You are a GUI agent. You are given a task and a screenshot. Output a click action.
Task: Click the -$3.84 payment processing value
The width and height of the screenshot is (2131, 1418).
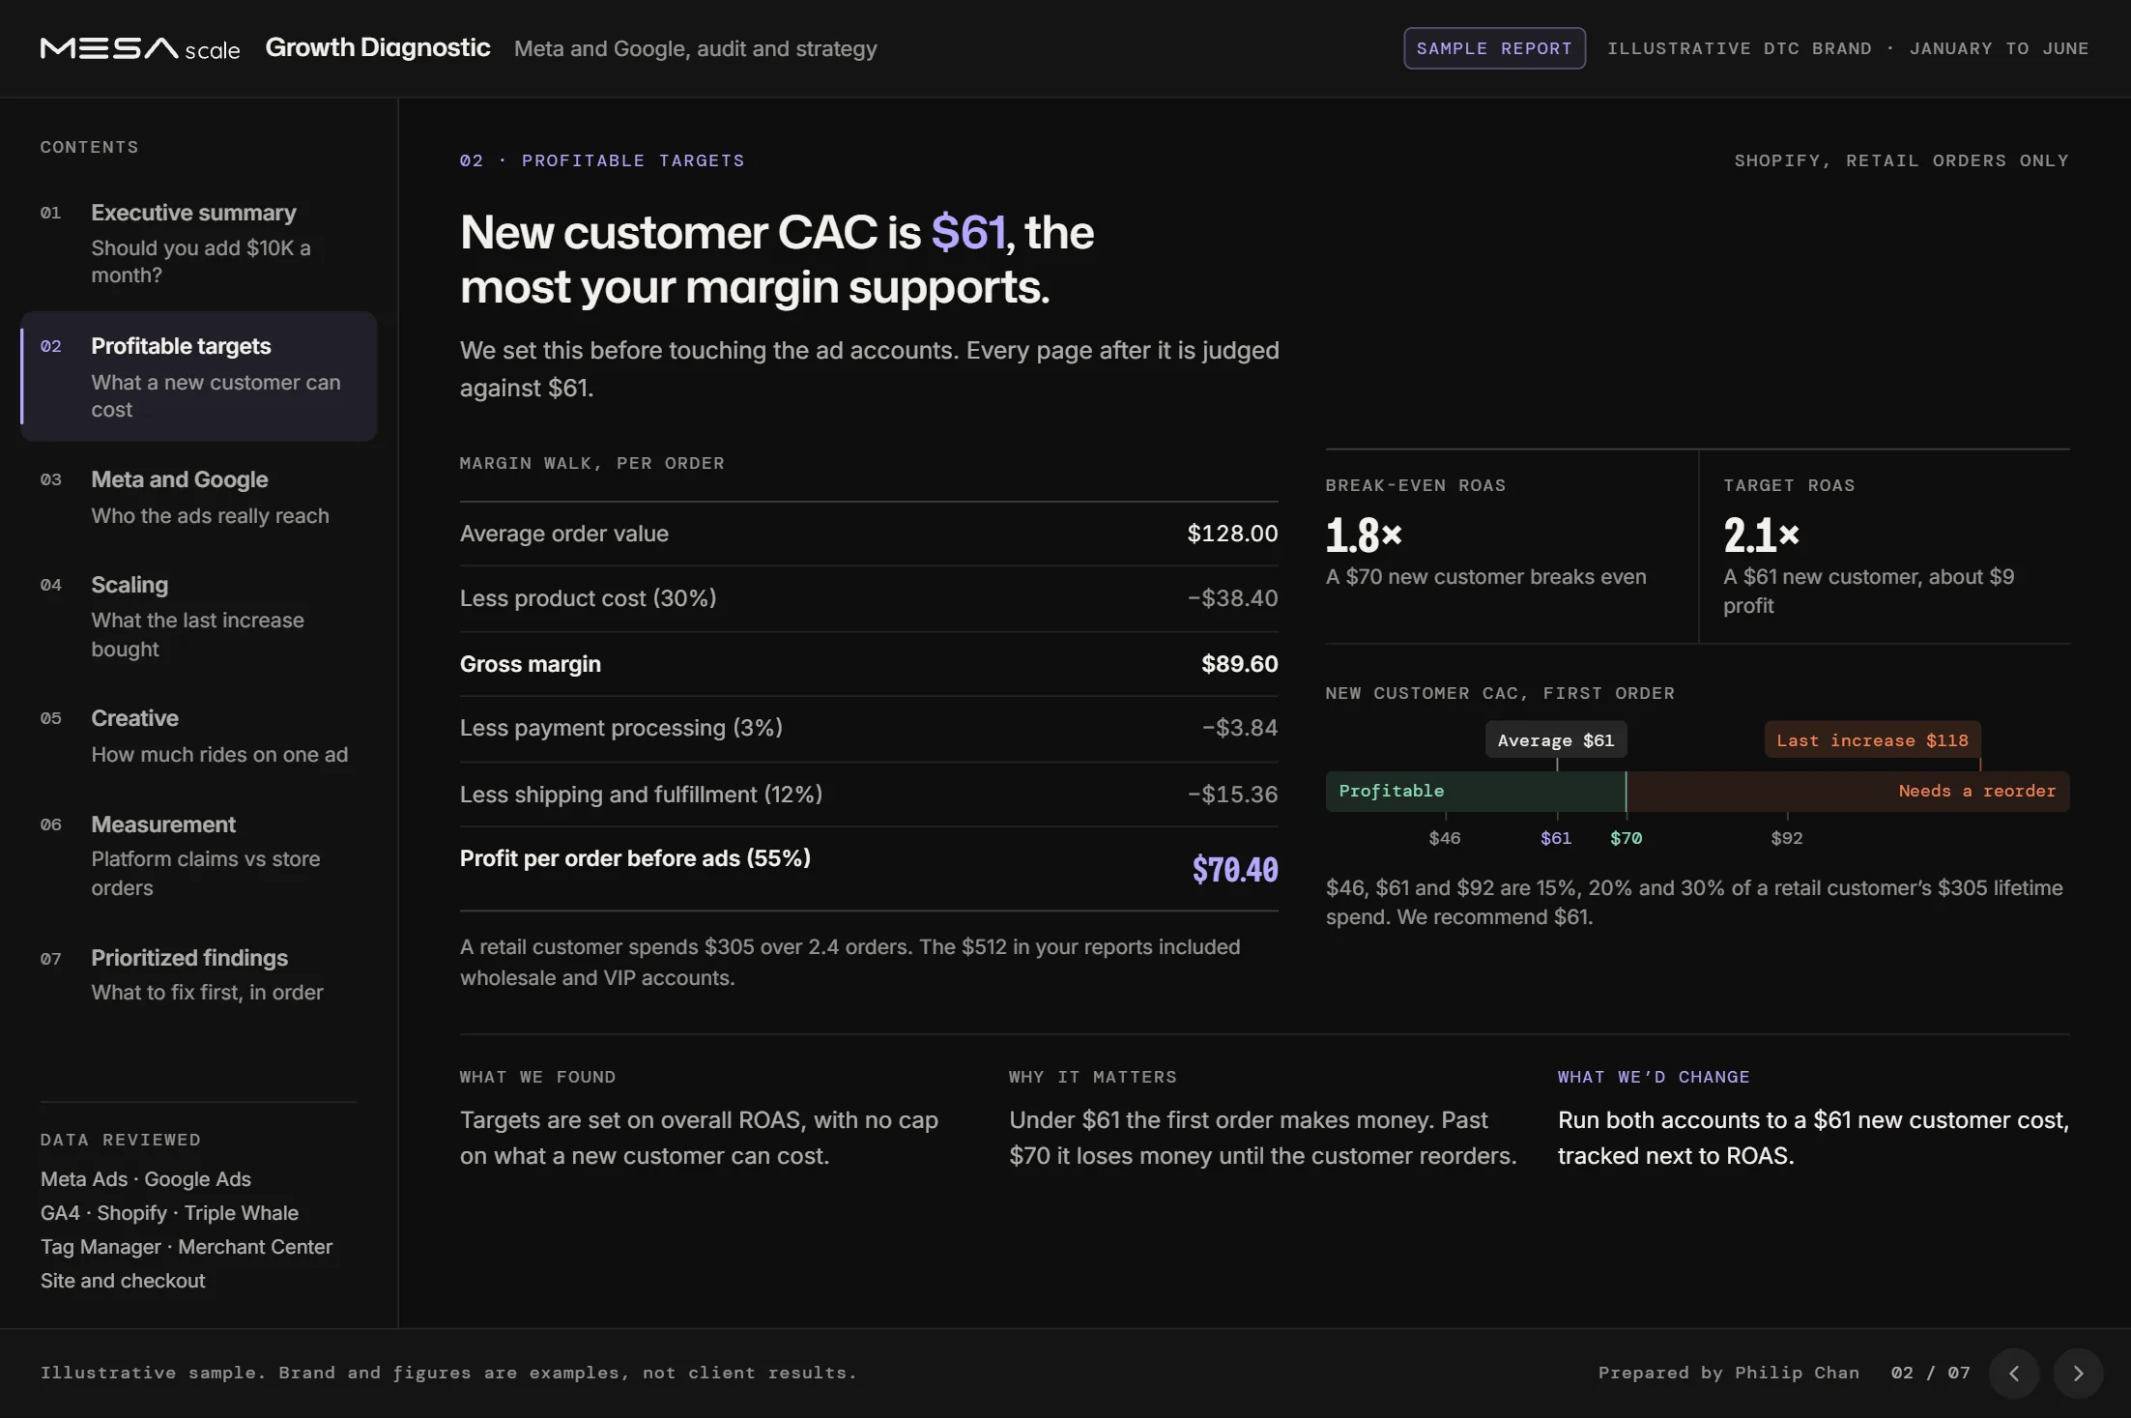(x=1239, y=728)
